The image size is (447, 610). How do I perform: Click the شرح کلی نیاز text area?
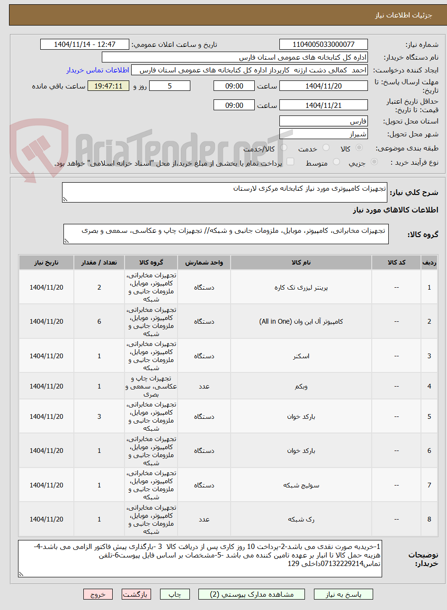pos(224,193)
